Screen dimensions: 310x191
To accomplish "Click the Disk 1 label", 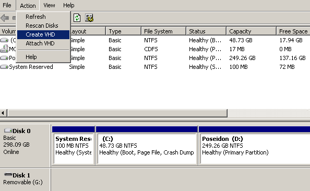I will click(21, 175).
